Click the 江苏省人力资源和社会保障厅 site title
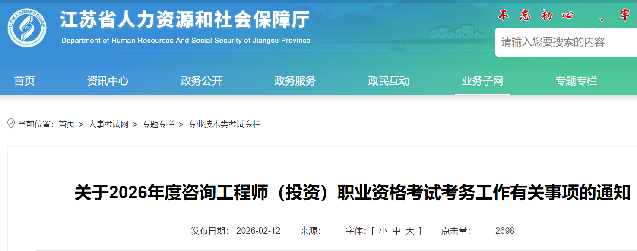The image size is (637, 251). 185,20
